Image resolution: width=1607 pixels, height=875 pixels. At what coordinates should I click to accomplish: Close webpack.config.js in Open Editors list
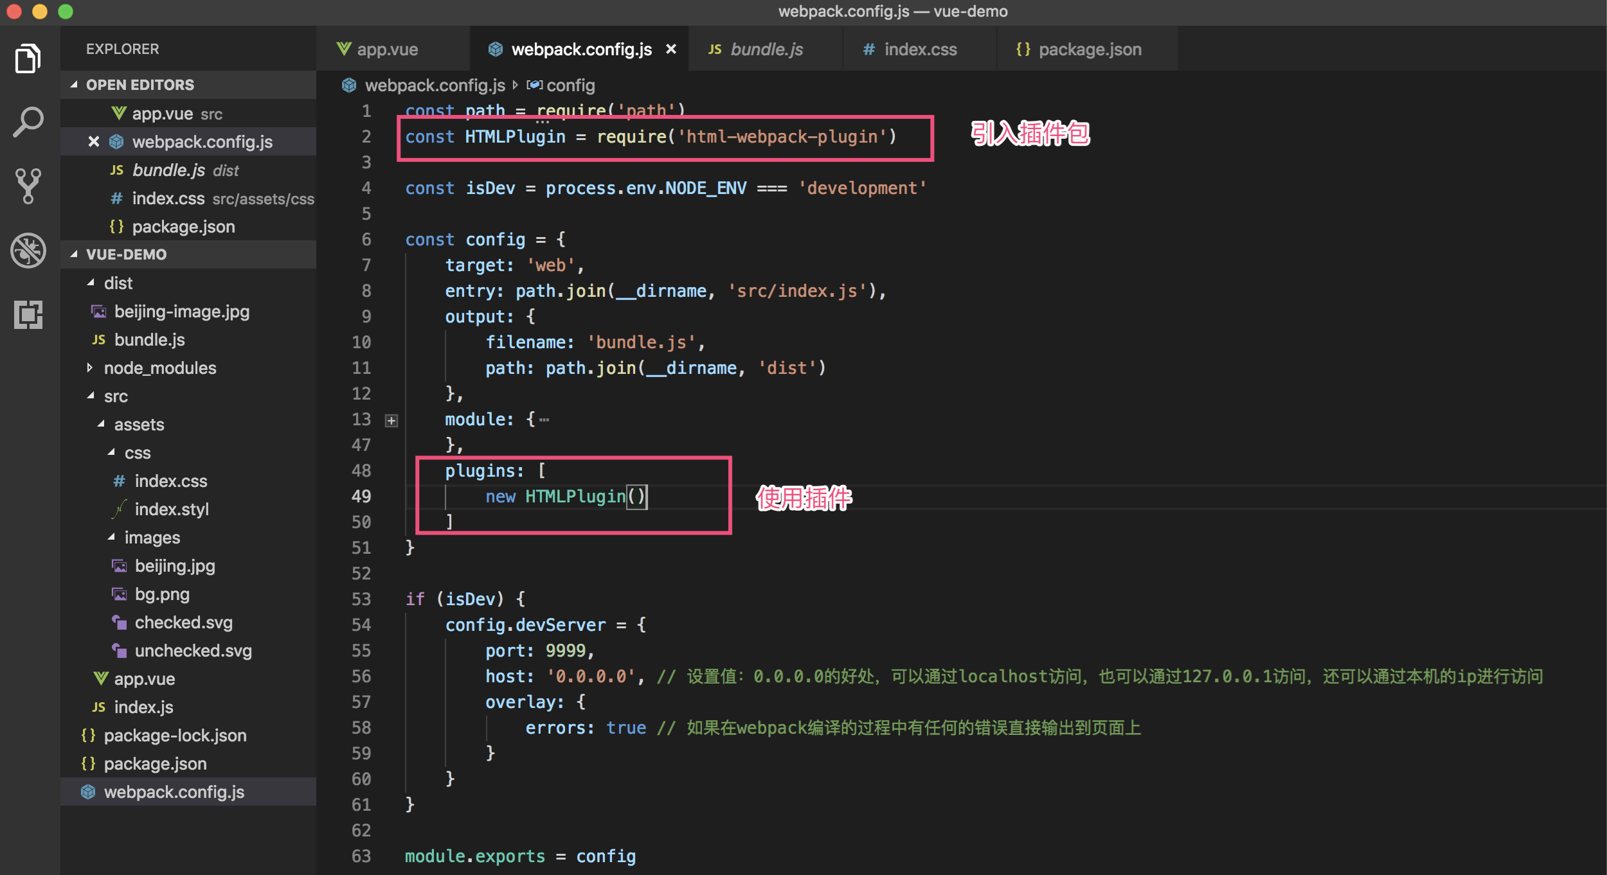(x=94, y=142)
